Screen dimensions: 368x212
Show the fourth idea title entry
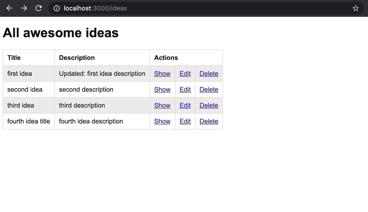162,121
